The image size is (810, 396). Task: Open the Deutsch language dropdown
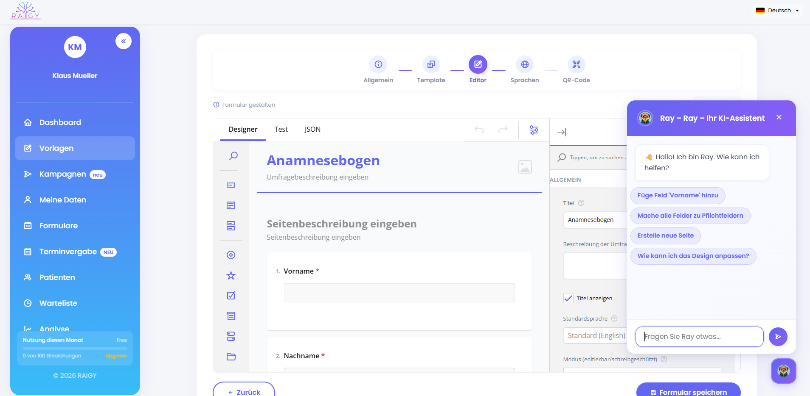[778, 10]
